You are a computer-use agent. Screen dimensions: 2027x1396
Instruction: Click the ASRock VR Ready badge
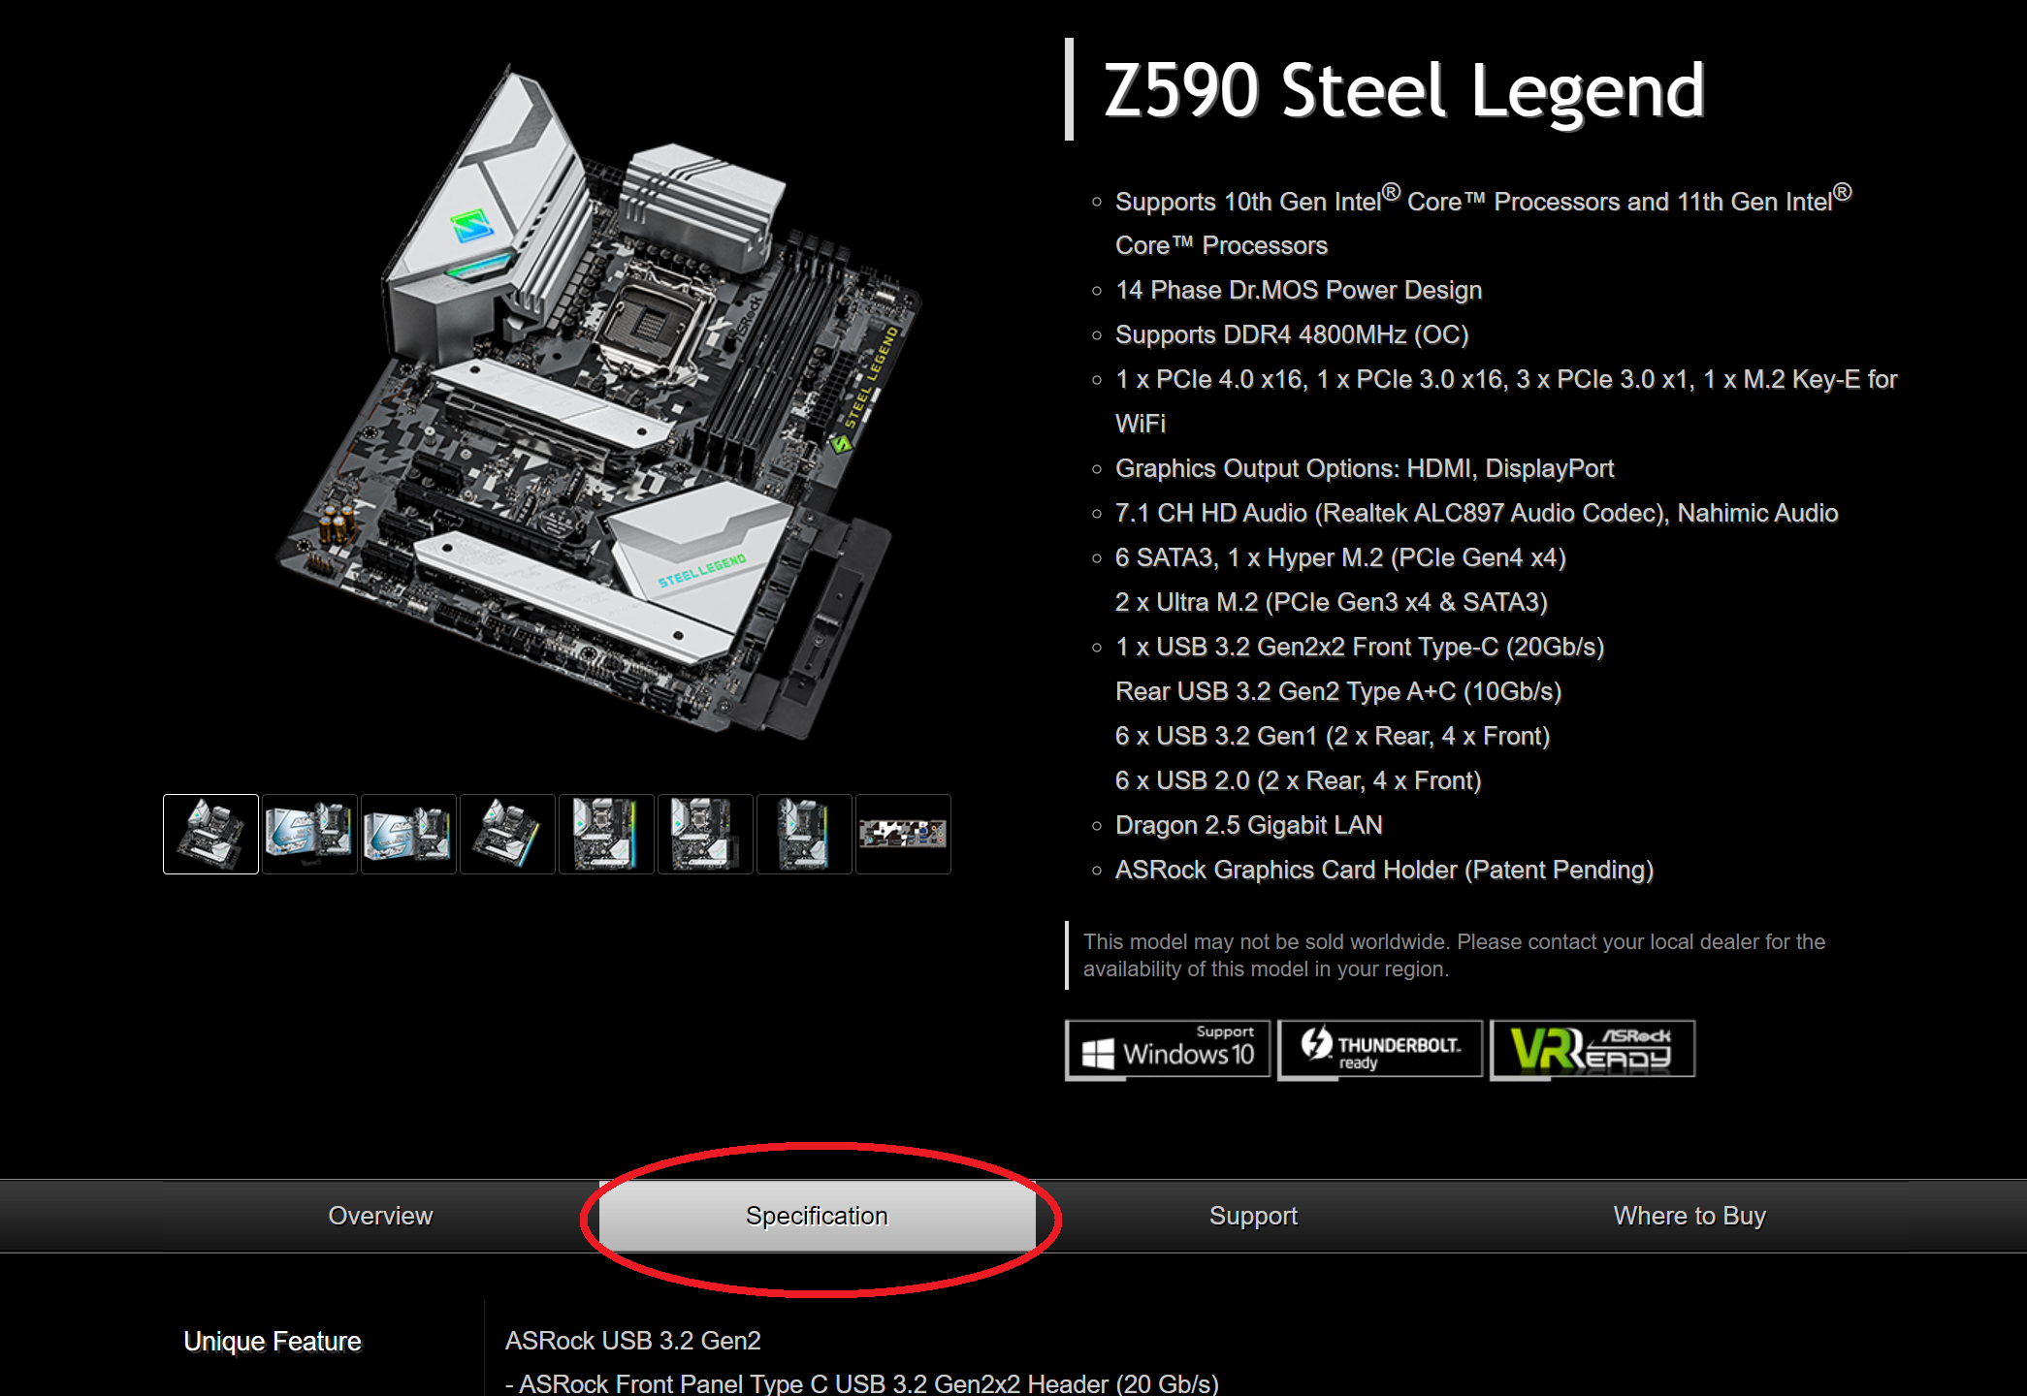pyautogui.click(x=1593, y=1049)
